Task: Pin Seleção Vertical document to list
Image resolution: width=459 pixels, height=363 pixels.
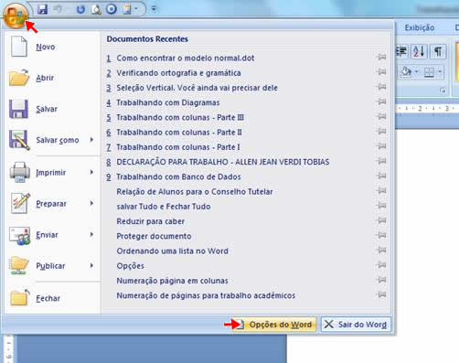Action: (x=381, y=87)
